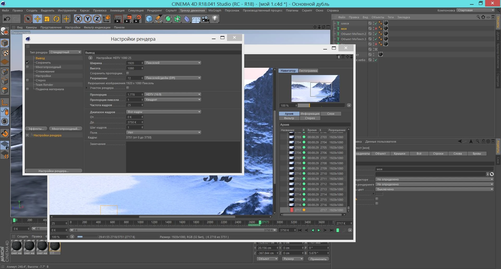Open the array/modeling objects icon

pyautogui.click(x=177, y=19)
